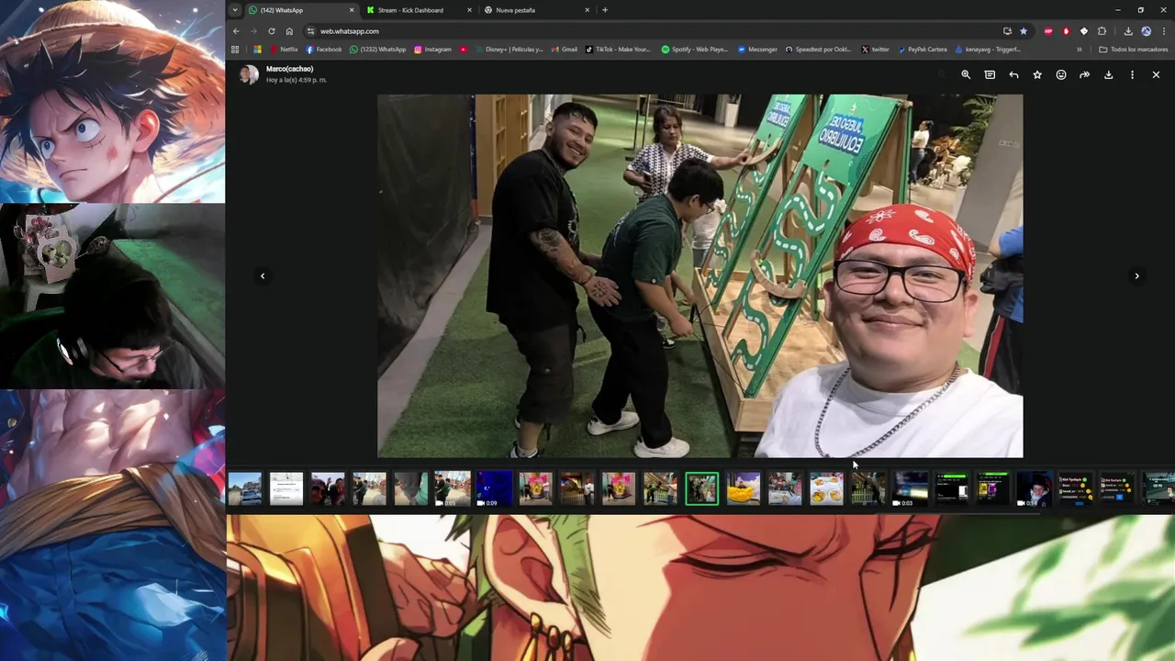React with the emoji smiley icon

pos(1061,74)
